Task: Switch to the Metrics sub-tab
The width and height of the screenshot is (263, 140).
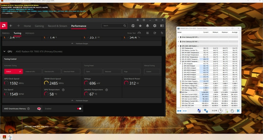Action: coord(6,33)
